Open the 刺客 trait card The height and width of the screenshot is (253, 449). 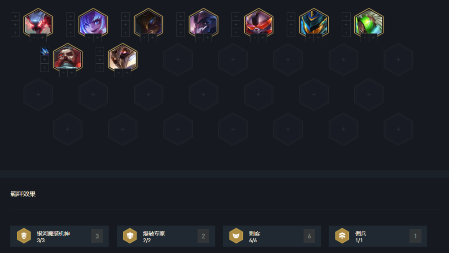[272, 236]
